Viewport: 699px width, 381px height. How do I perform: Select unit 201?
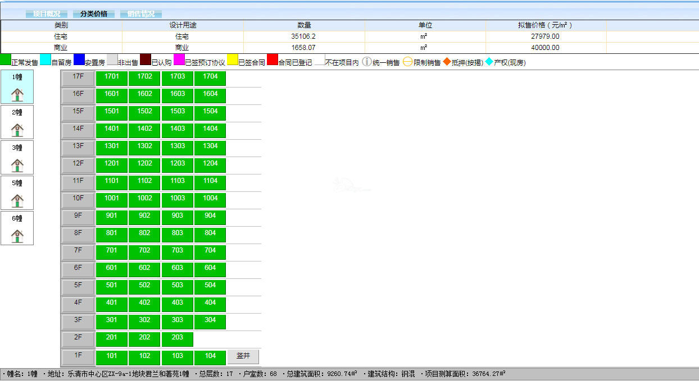tap(112, 339)
